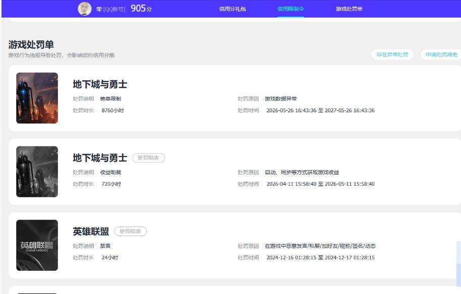Select the 英雄联盟 card title
Viewport: 461px width, 294px height.
pyautogui.click(x=91, y=232)
